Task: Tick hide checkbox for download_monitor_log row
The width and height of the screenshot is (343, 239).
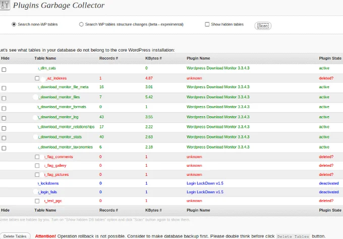Action: [4, 118]
